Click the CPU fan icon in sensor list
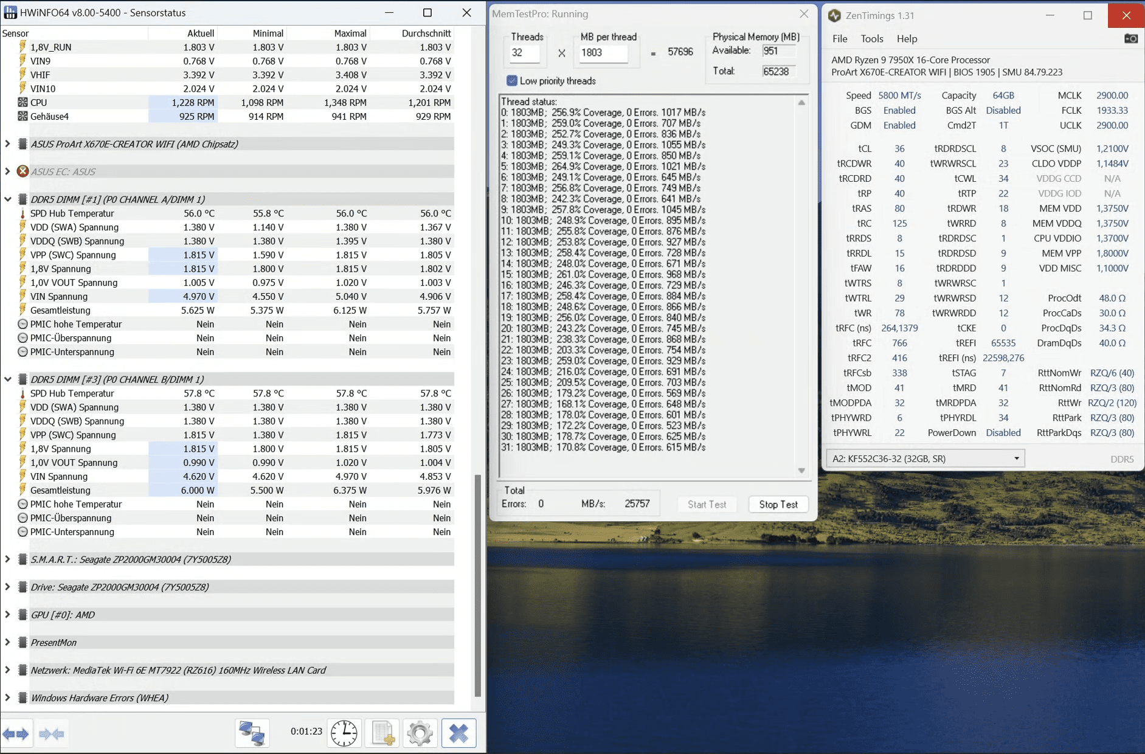1145x754 pixels. 22,102
